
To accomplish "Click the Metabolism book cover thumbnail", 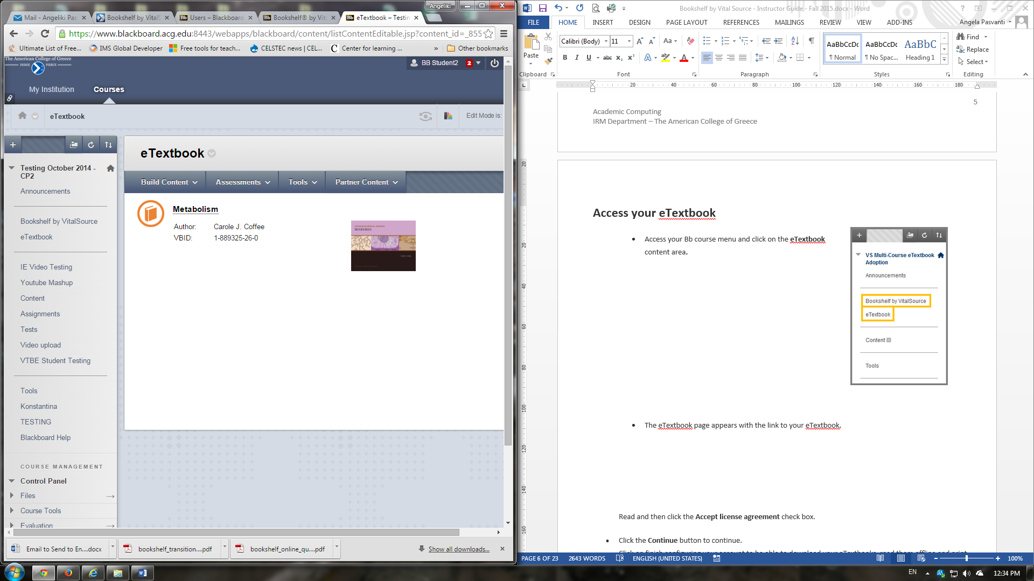I will coord(383,246).
